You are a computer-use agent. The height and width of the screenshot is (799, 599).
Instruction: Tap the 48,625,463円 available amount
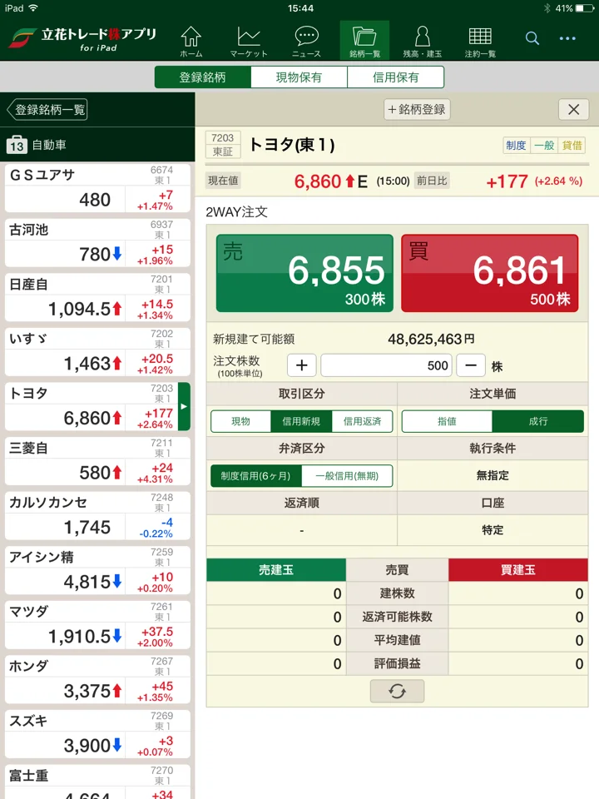tap(431, 339)
